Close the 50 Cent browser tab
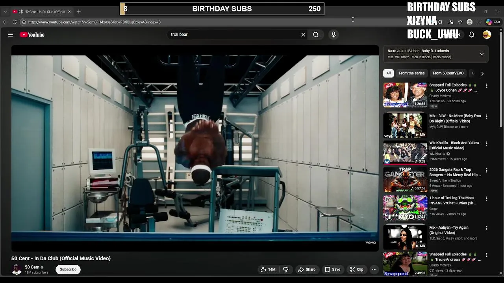The width and height of the screenshot is (504, 283). 69,11
